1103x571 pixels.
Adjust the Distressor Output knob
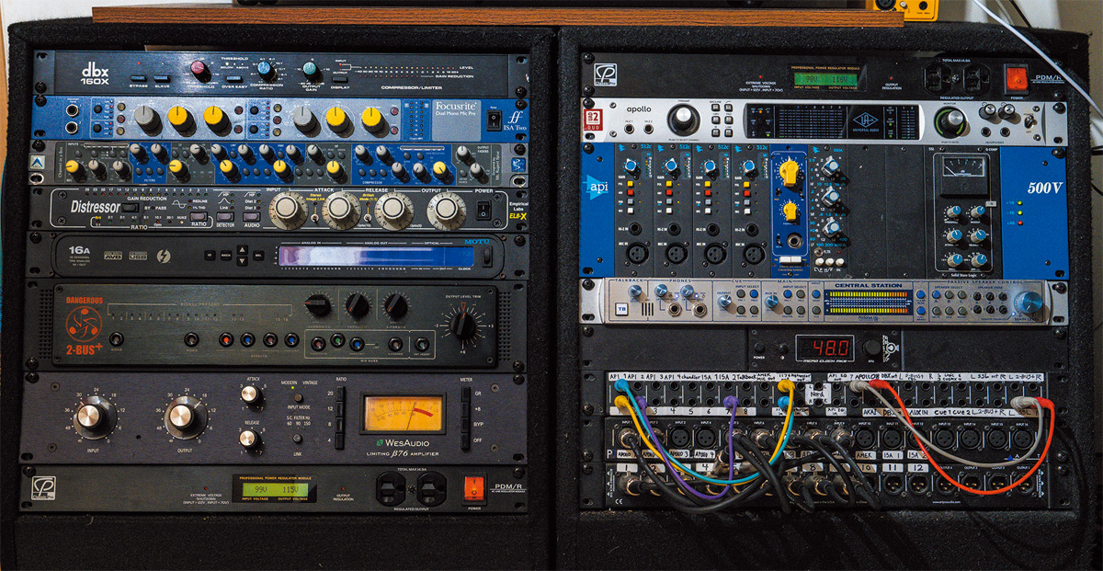point(447,211)
